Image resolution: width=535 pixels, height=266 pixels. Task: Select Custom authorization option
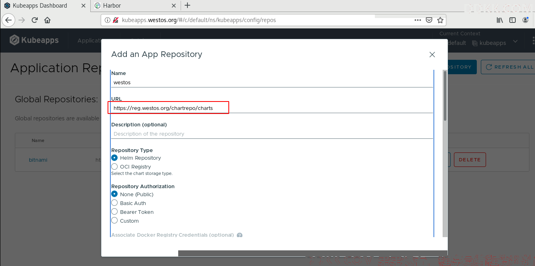pos(114,221)
